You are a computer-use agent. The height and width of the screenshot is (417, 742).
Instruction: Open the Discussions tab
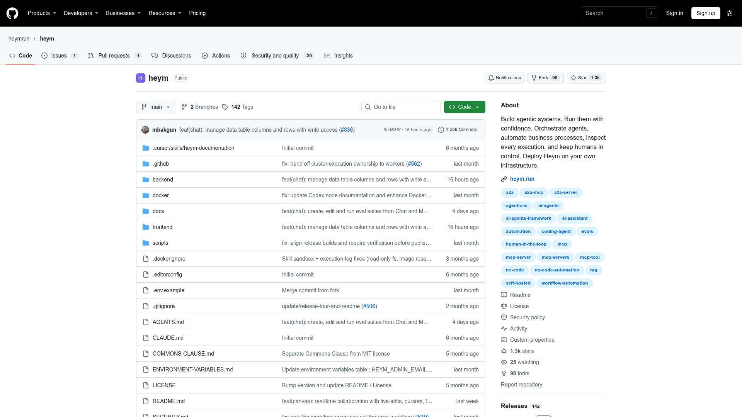[x=171, y=56]
